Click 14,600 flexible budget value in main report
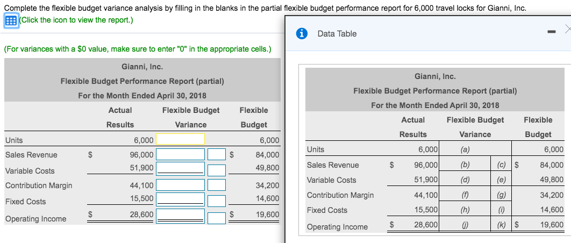The height and width of the screenshot is (243, 571). pos(267,198)
